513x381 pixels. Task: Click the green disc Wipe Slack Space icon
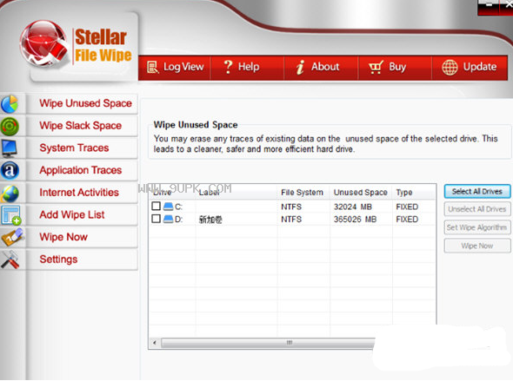click(x=10, y=127)
